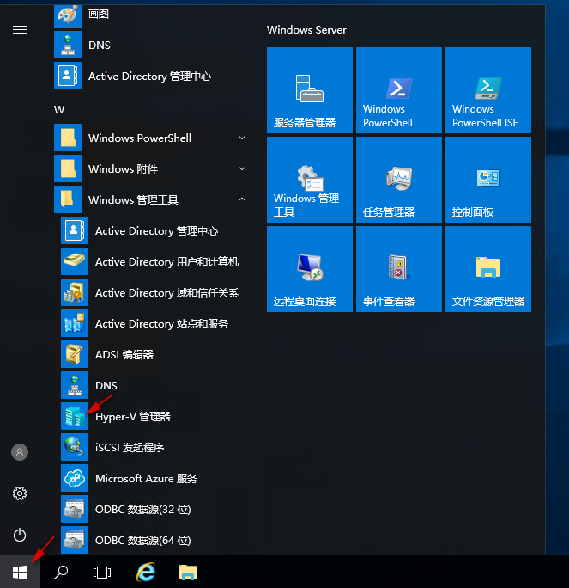Click the Hyper-V 管理器 text label
This screenshot has width=569, height=588.
pyautogui.click(x=133, y=417)
